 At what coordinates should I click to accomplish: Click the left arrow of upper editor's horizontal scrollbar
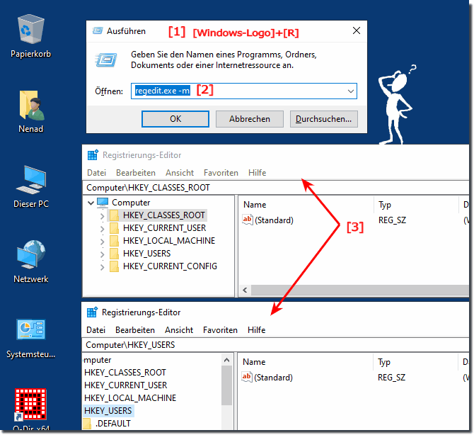coord(245,290)
